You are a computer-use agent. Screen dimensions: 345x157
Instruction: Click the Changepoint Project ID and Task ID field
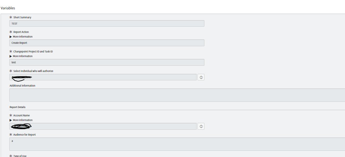[107, 62]
